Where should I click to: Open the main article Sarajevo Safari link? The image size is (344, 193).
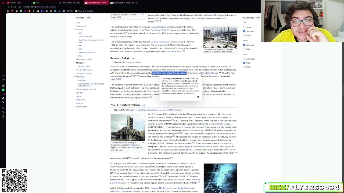coord(133,62)
